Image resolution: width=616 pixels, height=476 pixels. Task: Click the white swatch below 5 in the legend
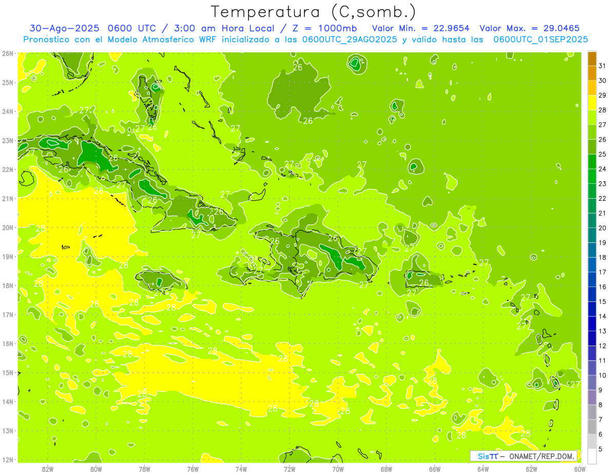pyautogui.click(x=592, y=456)
